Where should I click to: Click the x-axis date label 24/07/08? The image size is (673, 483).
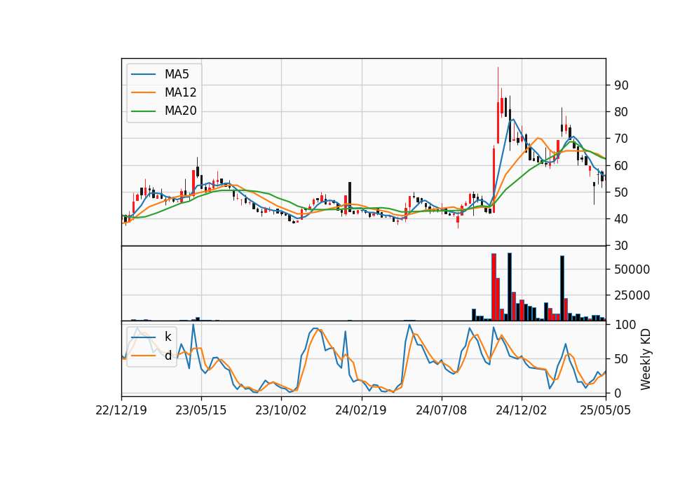441,410
